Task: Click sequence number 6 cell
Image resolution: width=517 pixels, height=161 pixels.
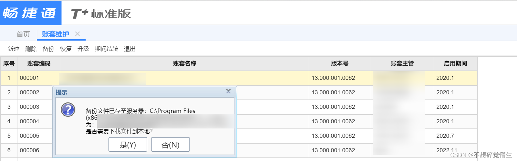Action: [9, 150]
